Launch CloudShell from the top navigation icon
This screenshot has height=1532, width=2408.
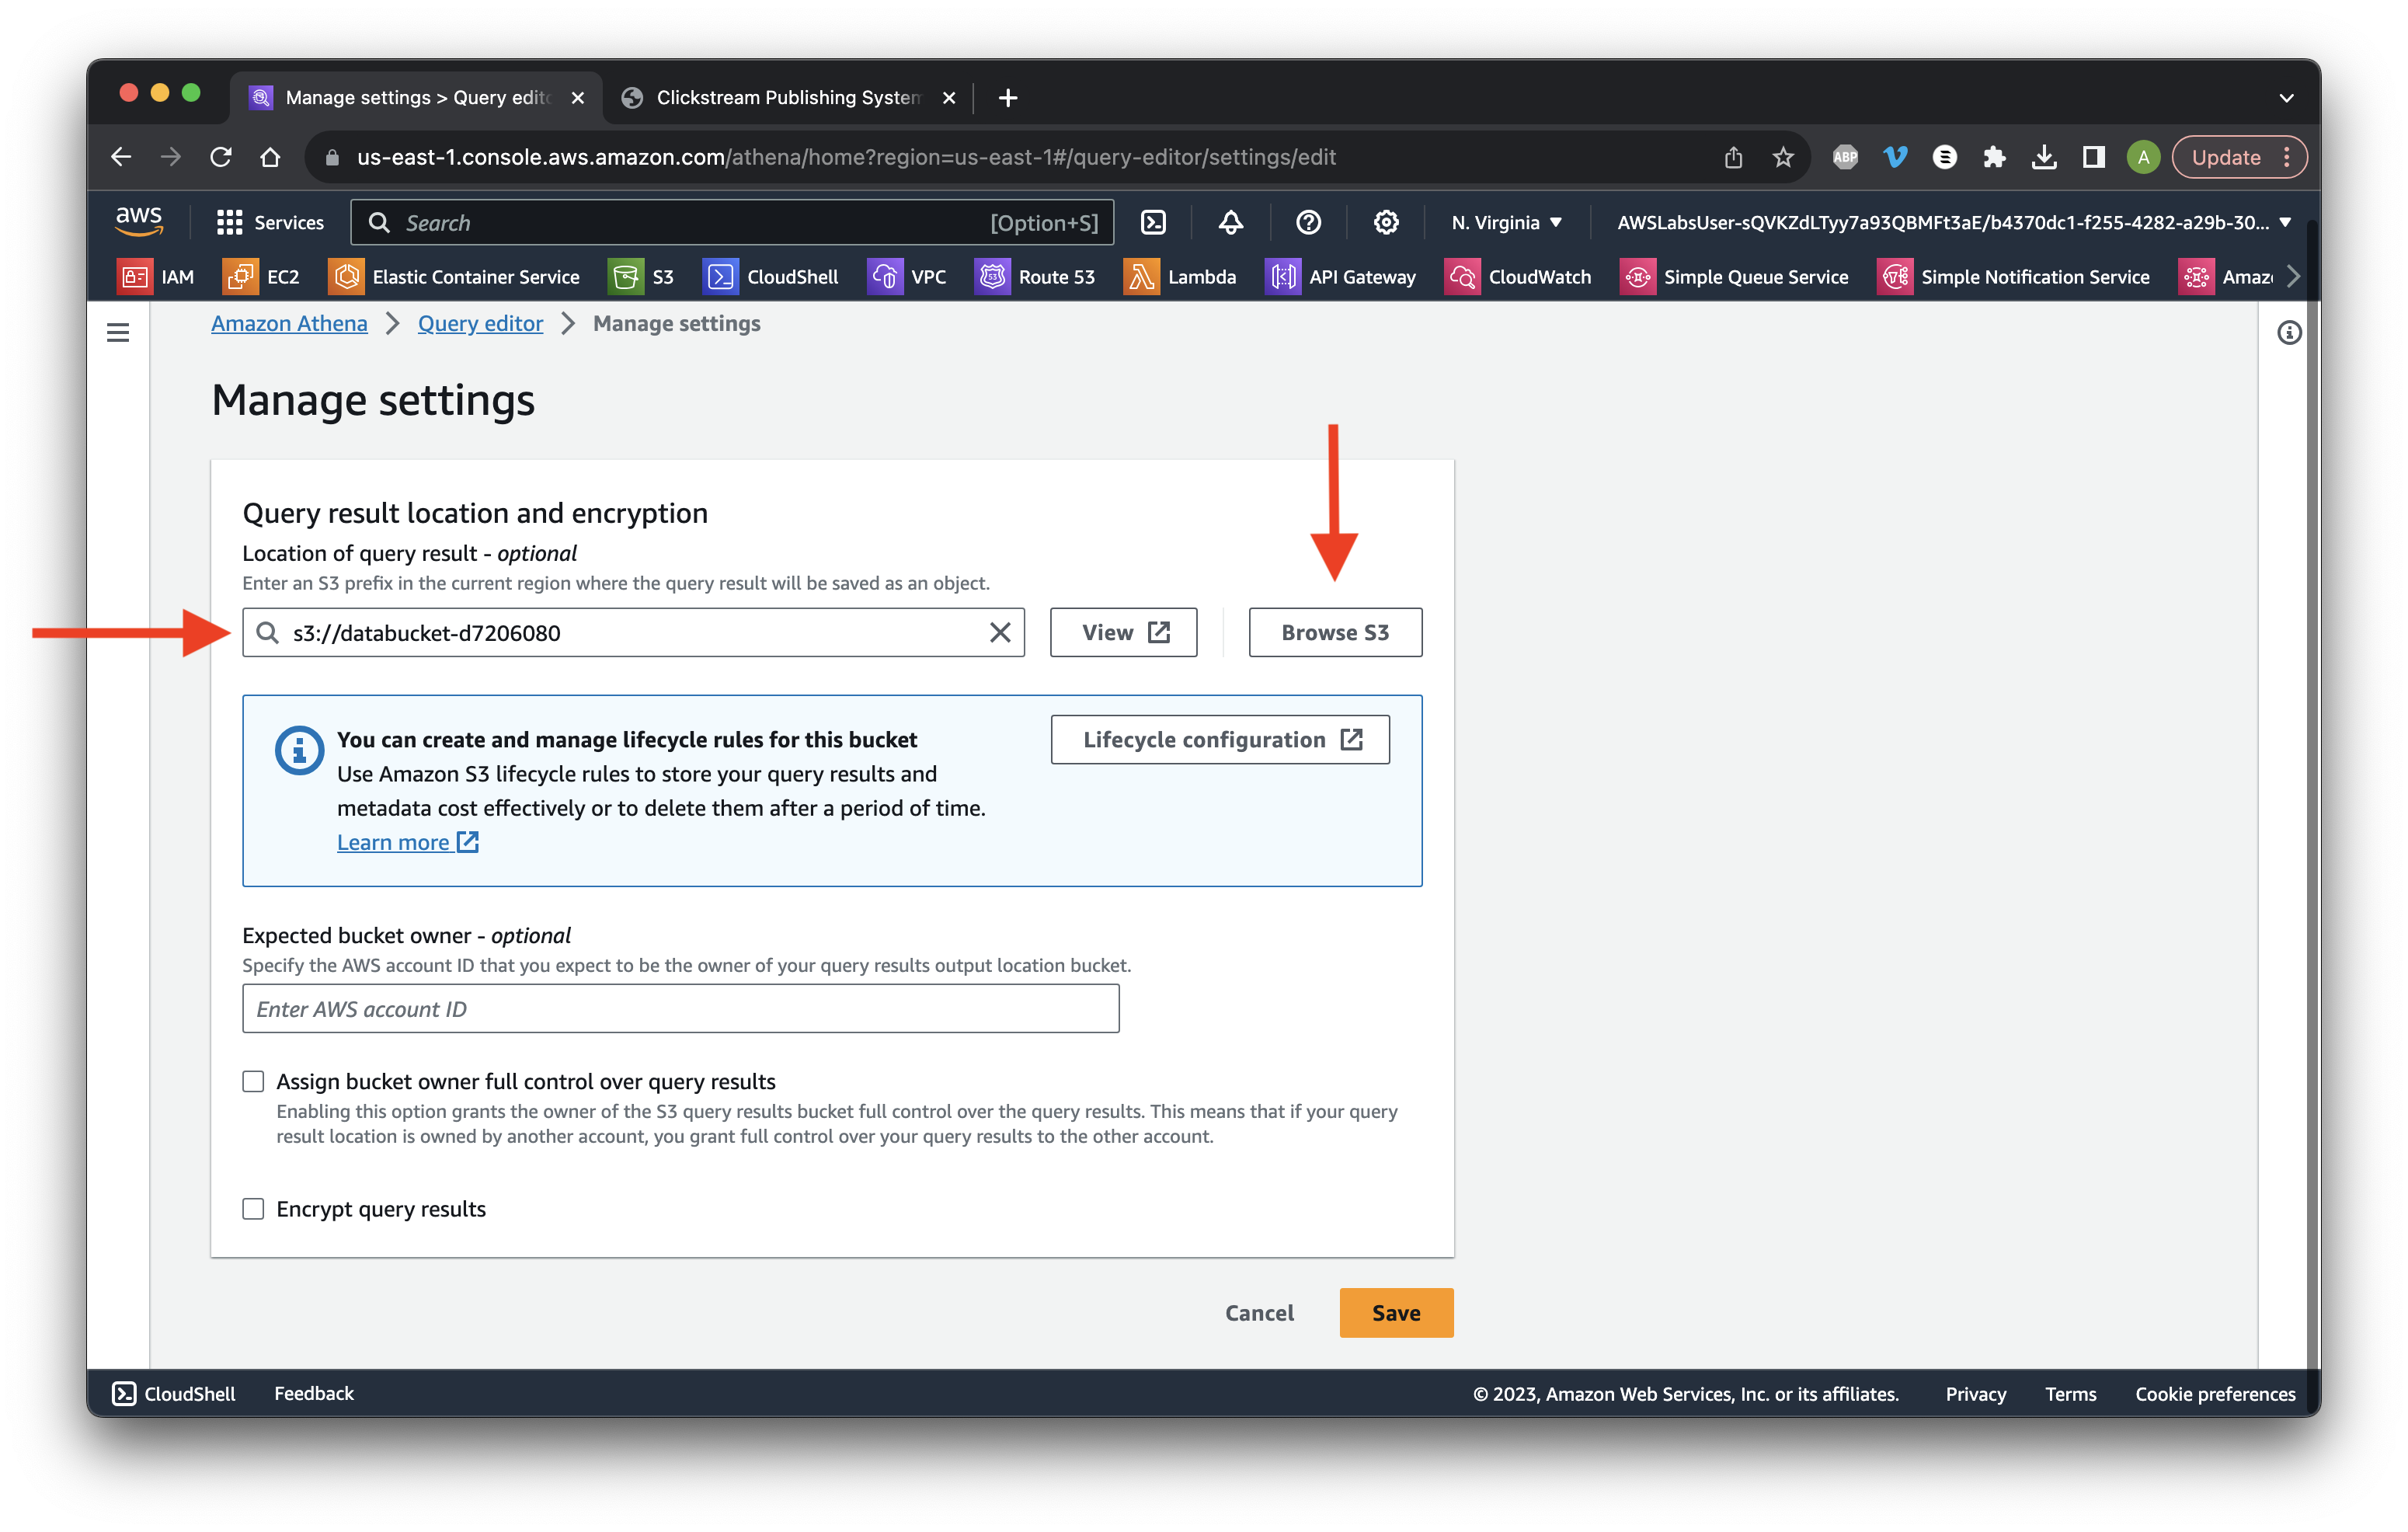click(1153, 222)
